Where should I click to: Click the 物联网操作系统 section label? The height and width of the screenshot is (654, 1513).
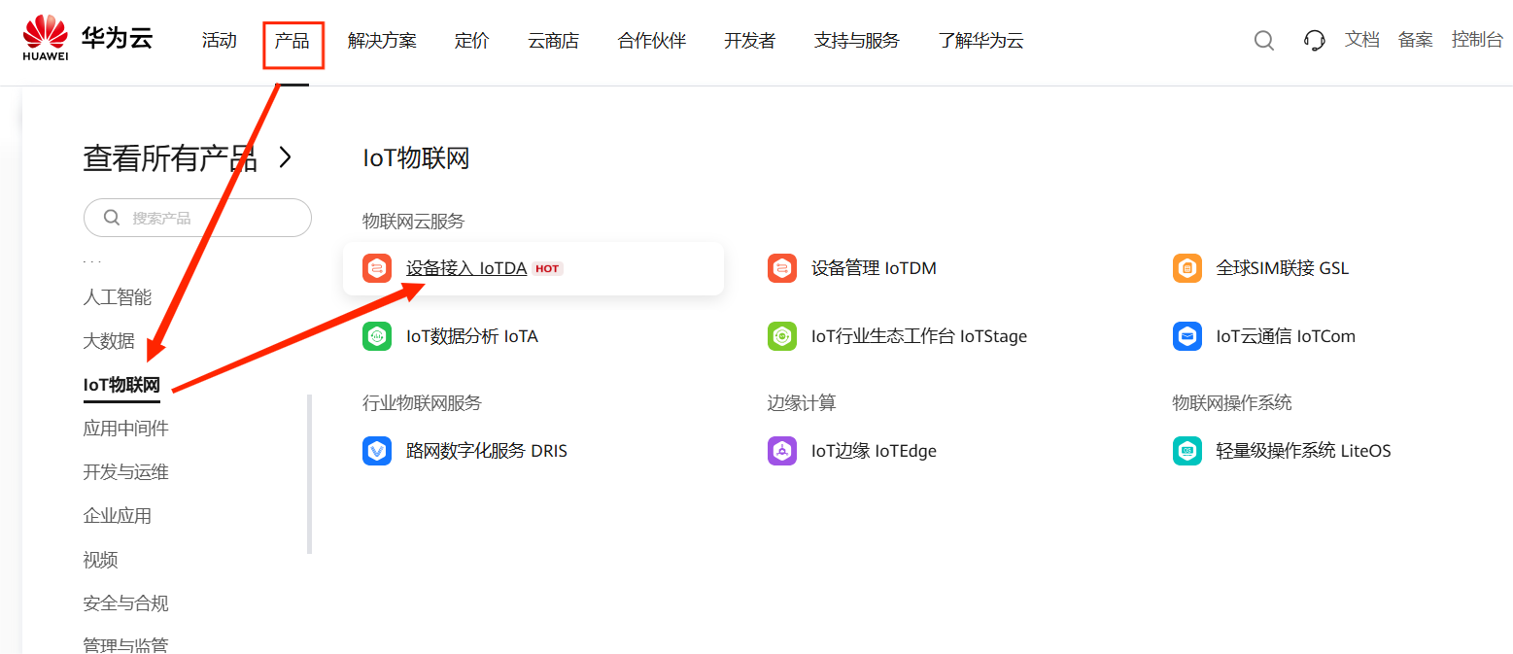1232,402
